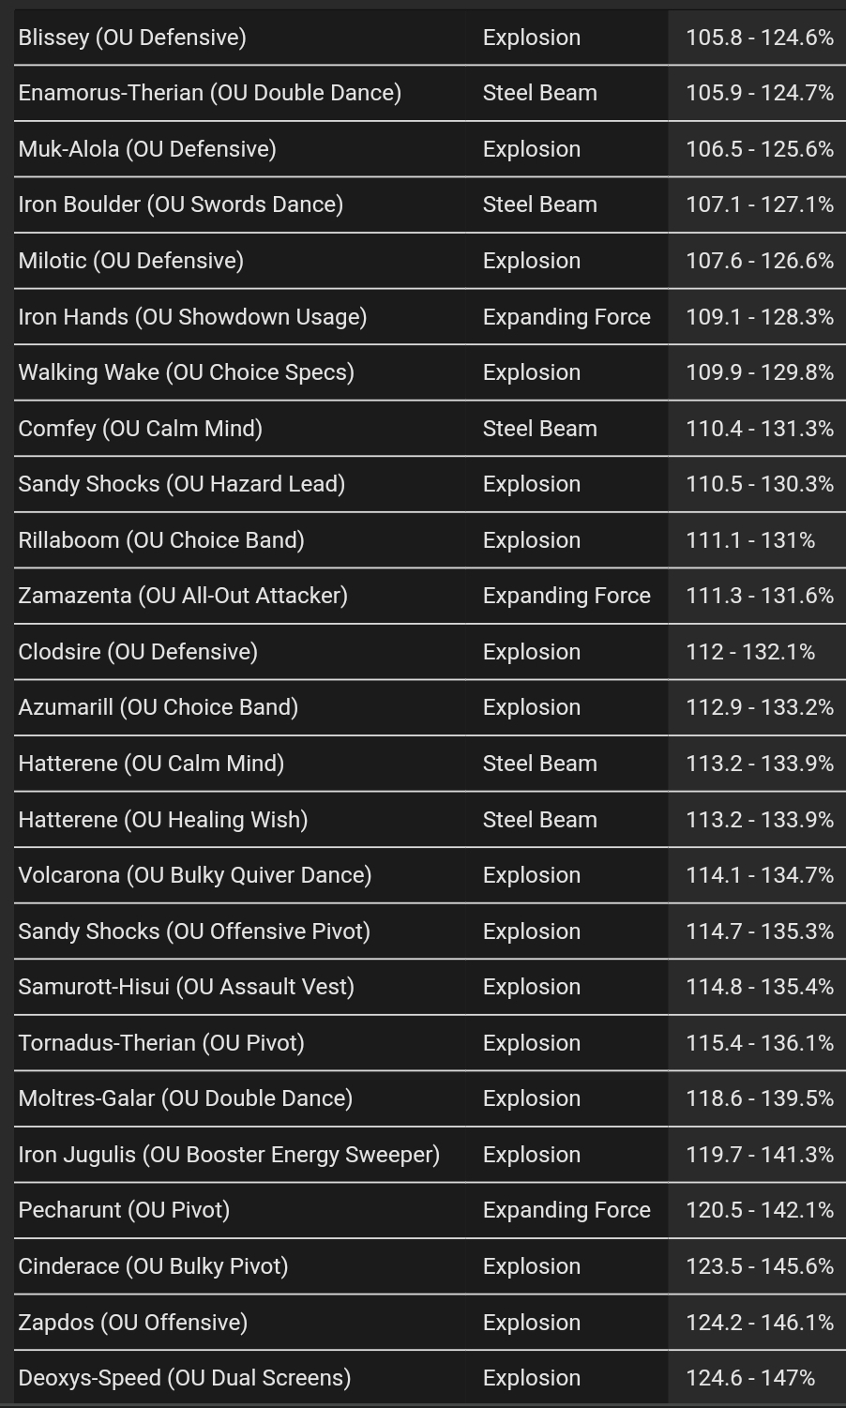The width and height of the screenshot is (846, 1408).
Task: Click Azumarill (OU Choice Band) row
Action: tap(430, 707)
